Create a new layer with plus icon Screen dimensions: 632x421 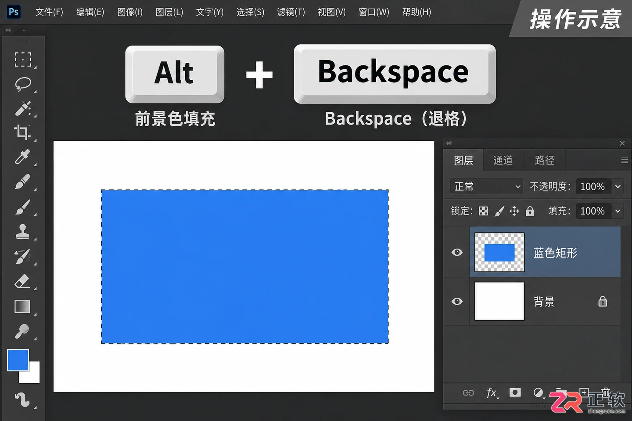click(x=584, y=392)
